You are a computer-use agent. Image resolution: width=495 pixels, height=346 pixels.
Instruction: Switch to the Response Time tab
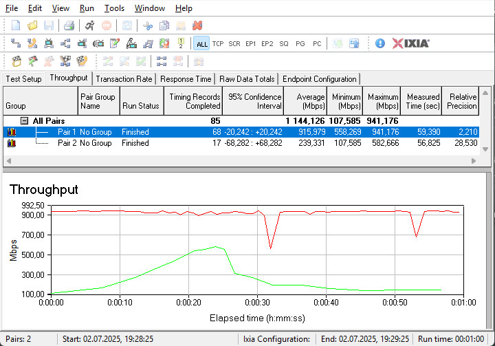click(x=186, y=79)
